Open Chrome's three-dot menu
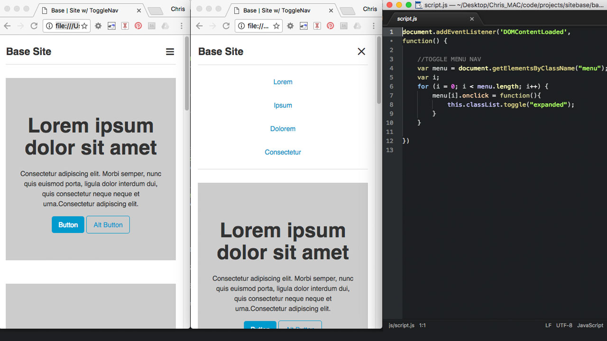This screenshot has width=607, height=341. [x=182, y=26]
